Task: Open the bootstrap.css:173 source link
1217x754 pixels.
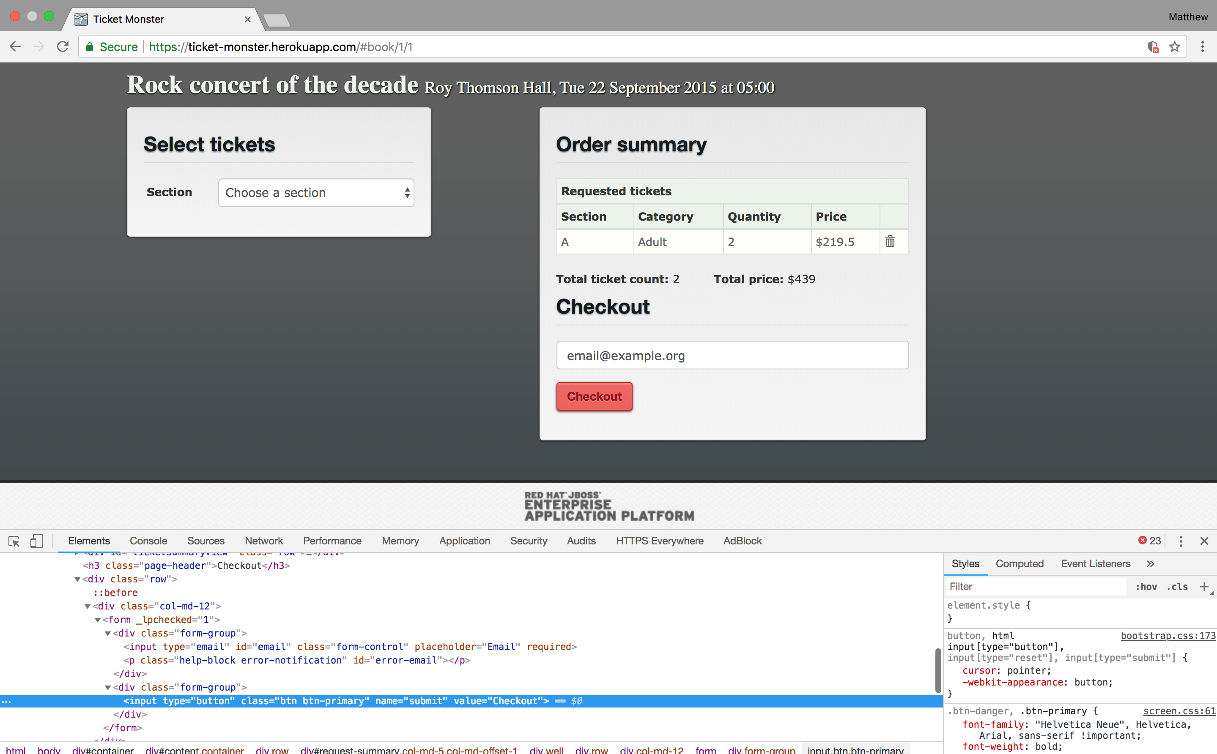Action: pos(1168,636)
